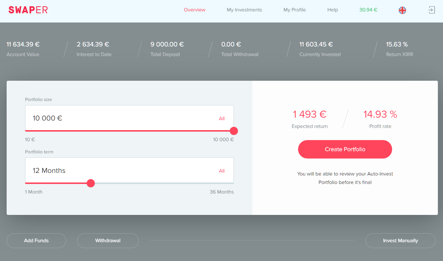This screenshot has width=443, height=261.
Task: Click Invest Manually button
Action: 400,240
